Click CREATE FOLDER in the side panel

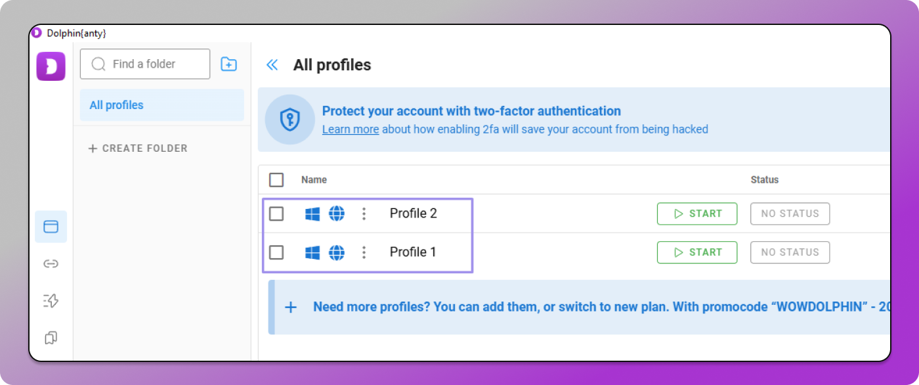(x=138, y=148)
